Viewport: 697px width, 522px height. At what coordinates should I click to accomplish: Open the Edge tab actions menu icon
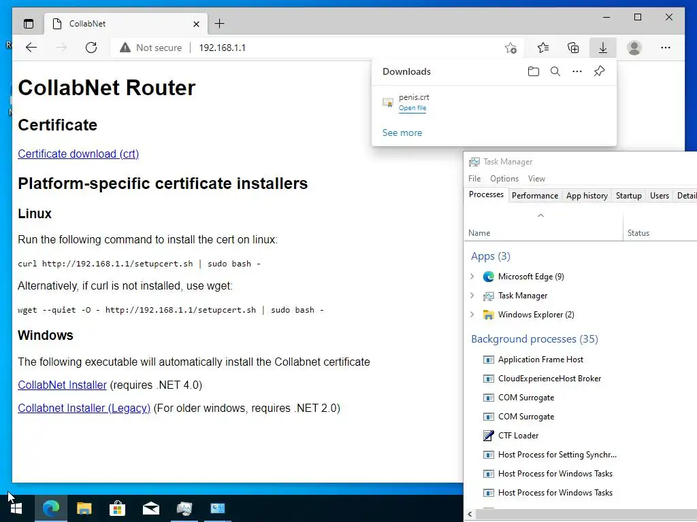pos(29,24)
